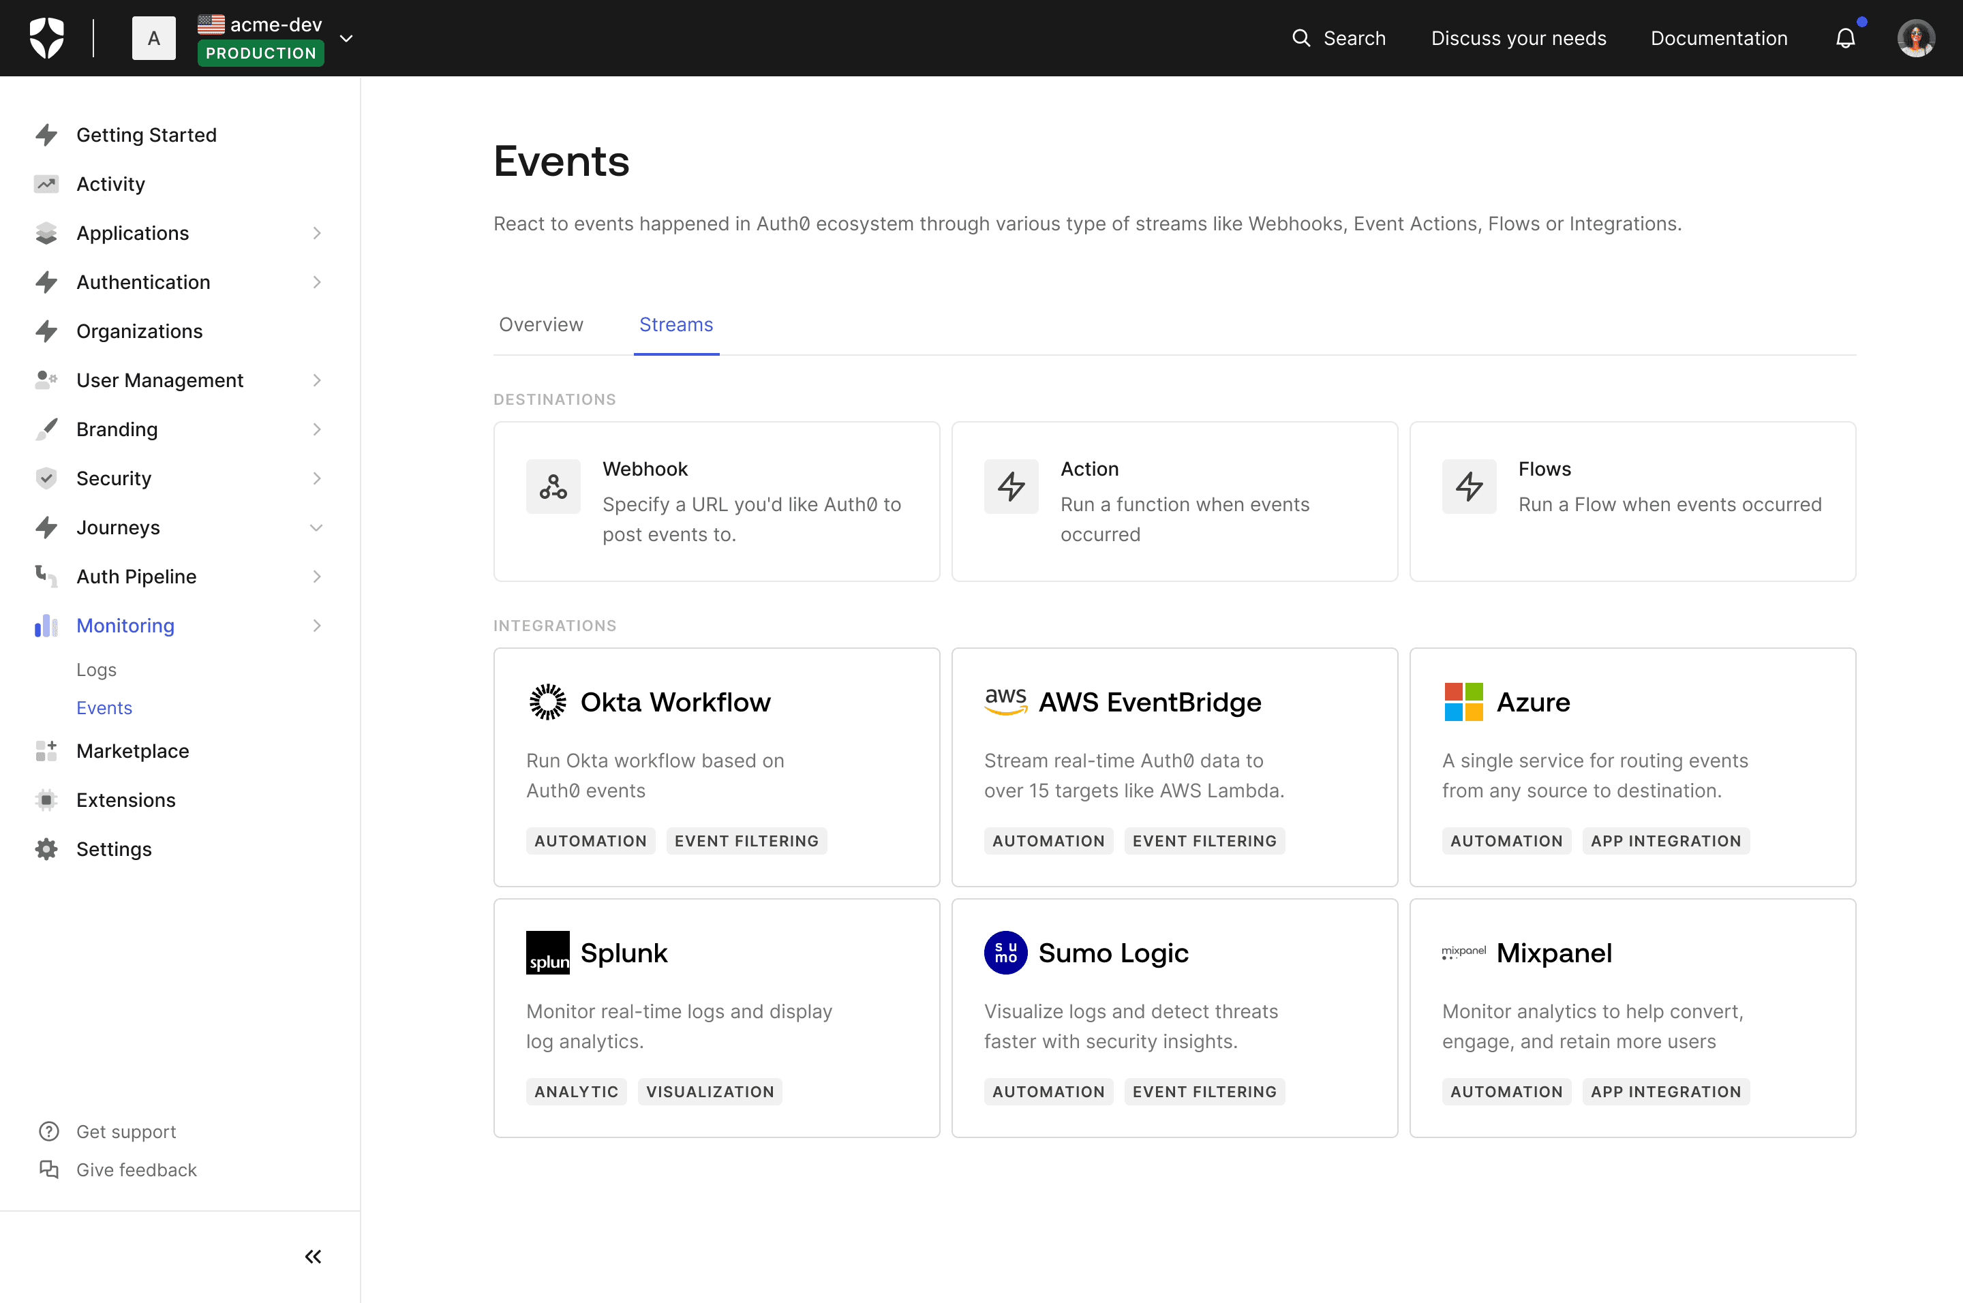Click Get support link
Screen dimensions: 1963x1303
(126, 1132)
